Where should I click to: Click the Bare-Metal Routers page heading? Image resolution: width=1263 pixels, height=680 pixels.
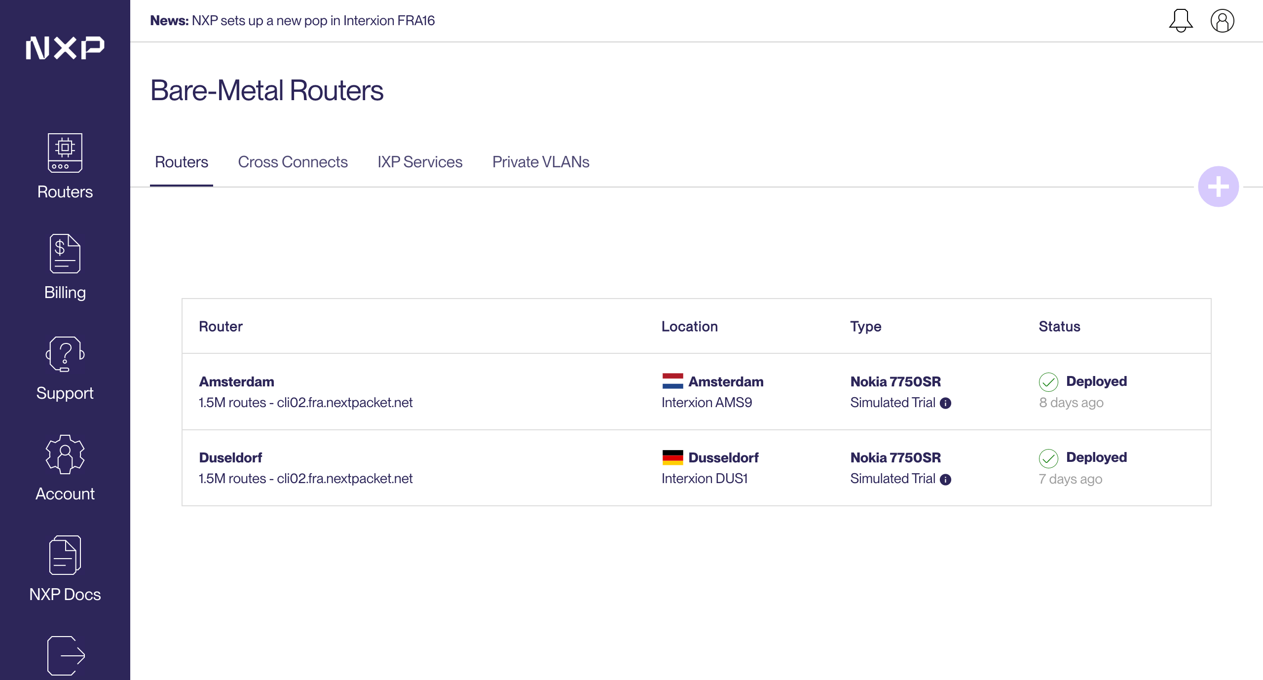point(267,90)
